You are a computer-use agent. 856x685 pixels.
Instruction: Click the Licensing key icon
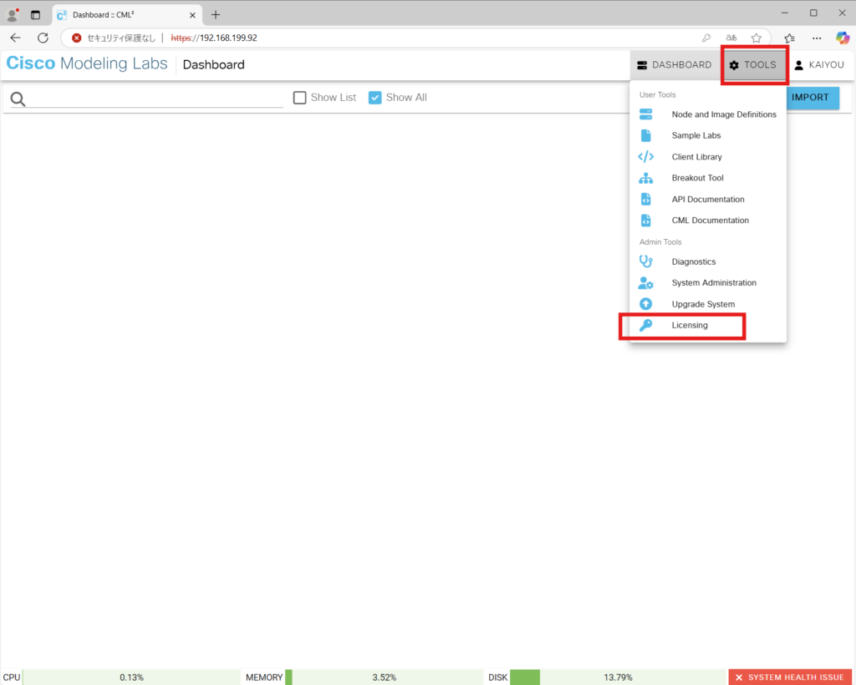(x=646, y=326)
